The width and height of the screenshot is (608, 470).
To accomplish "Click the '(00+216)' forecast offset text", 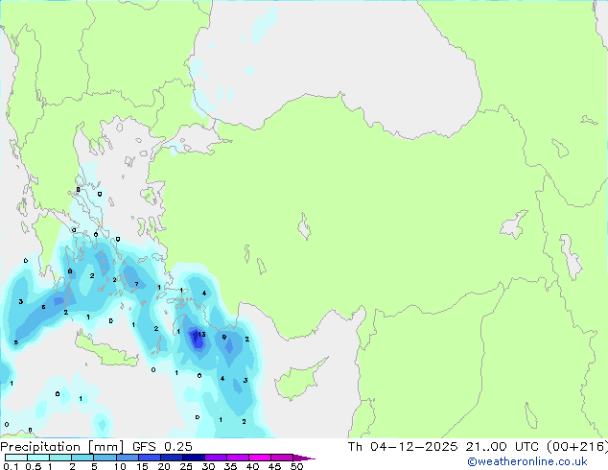I will coord(577,447).
